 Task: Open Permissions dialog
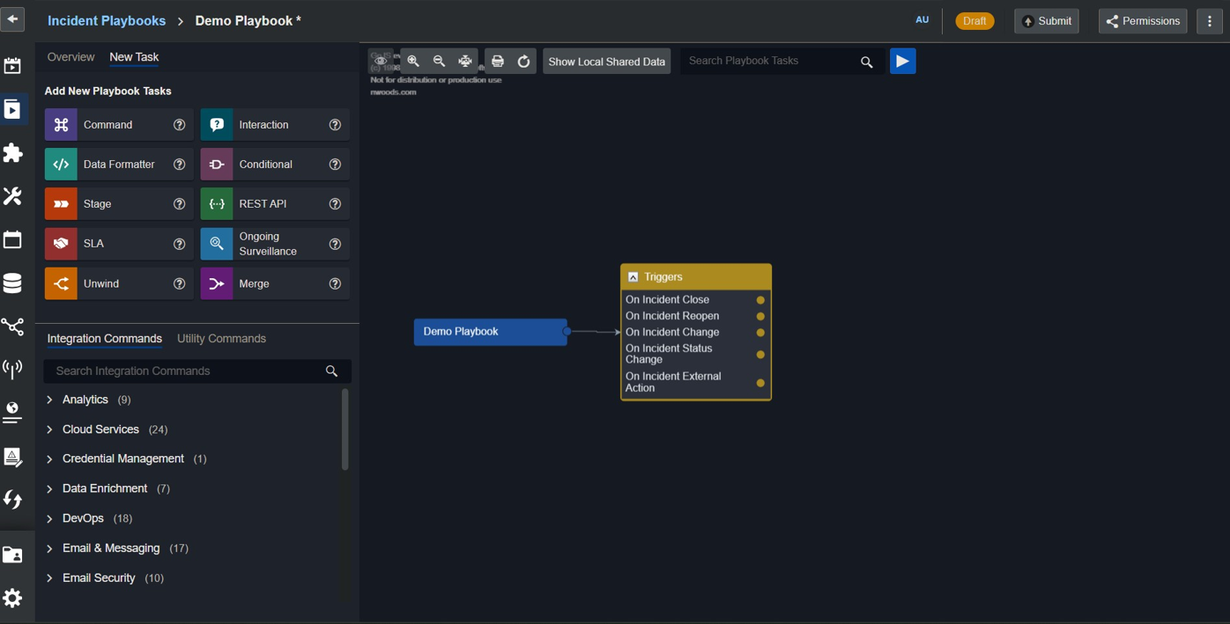(x=1143, y=21)
